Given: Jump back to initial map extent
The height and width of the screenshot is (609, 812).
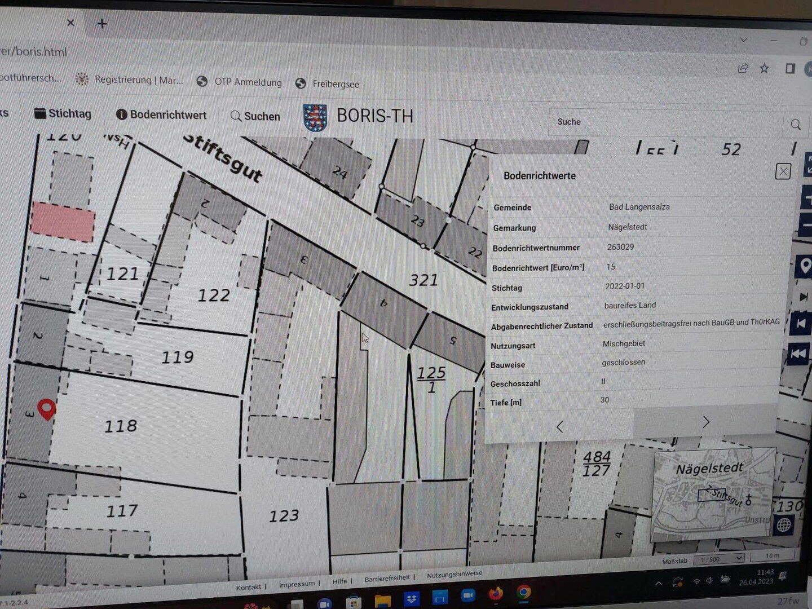Looking at the screenshot, I should pyautogui.click(x=798, y=354).
